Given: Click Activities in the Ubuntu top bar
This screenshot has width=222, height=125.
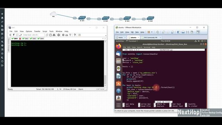Looking at the screenshot, I should tap(120, 41).
